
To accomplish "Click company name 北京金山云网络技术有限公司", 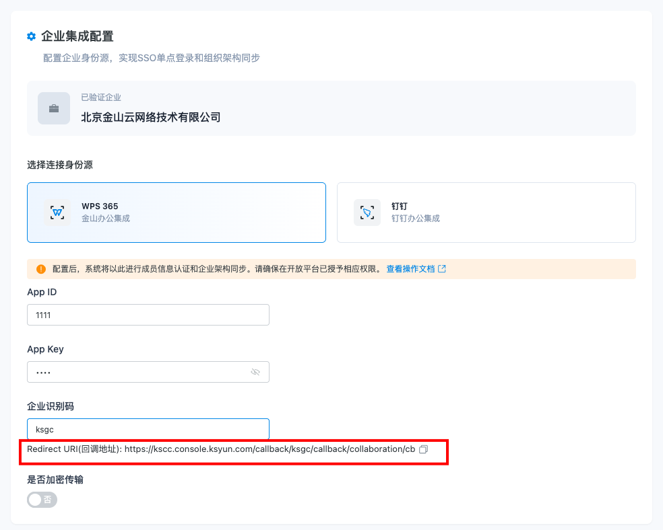I will [150, 117].
